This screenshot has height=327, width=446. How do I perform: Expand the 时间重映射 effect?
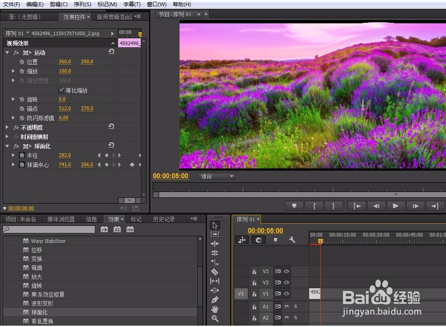pos(7,137)
